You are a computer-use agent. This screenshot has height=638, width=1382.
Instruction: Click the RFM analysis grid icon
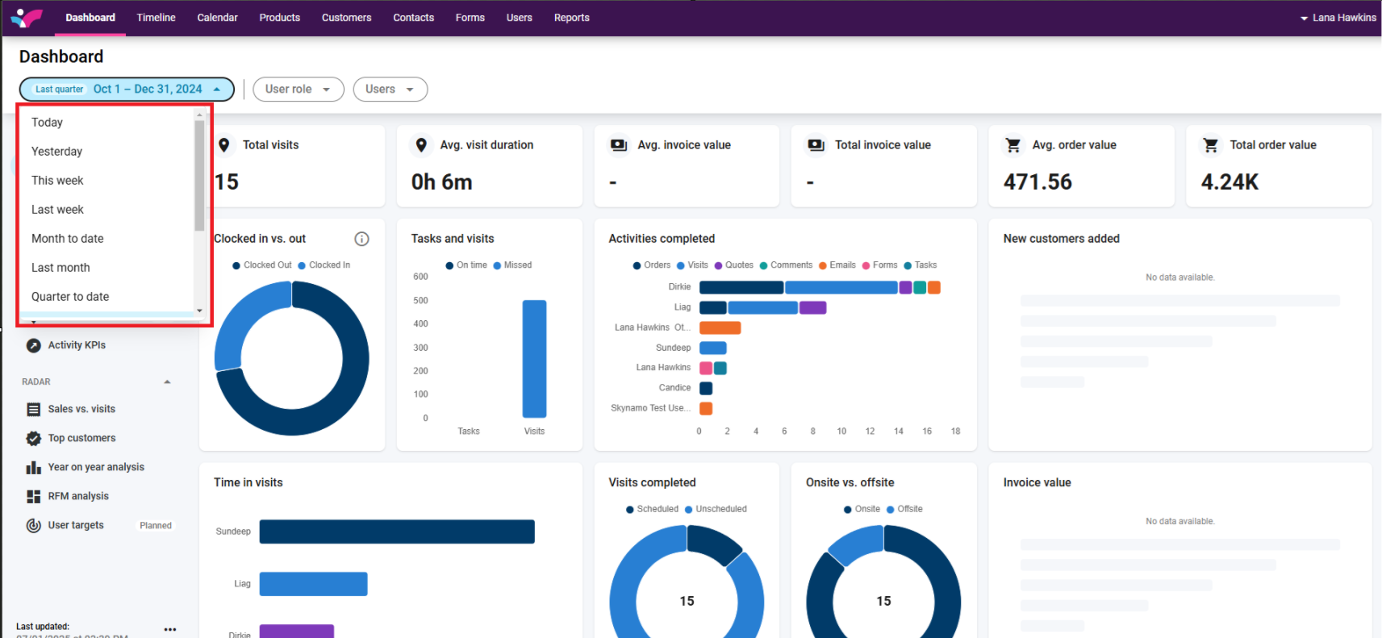(x=33, y=497)
